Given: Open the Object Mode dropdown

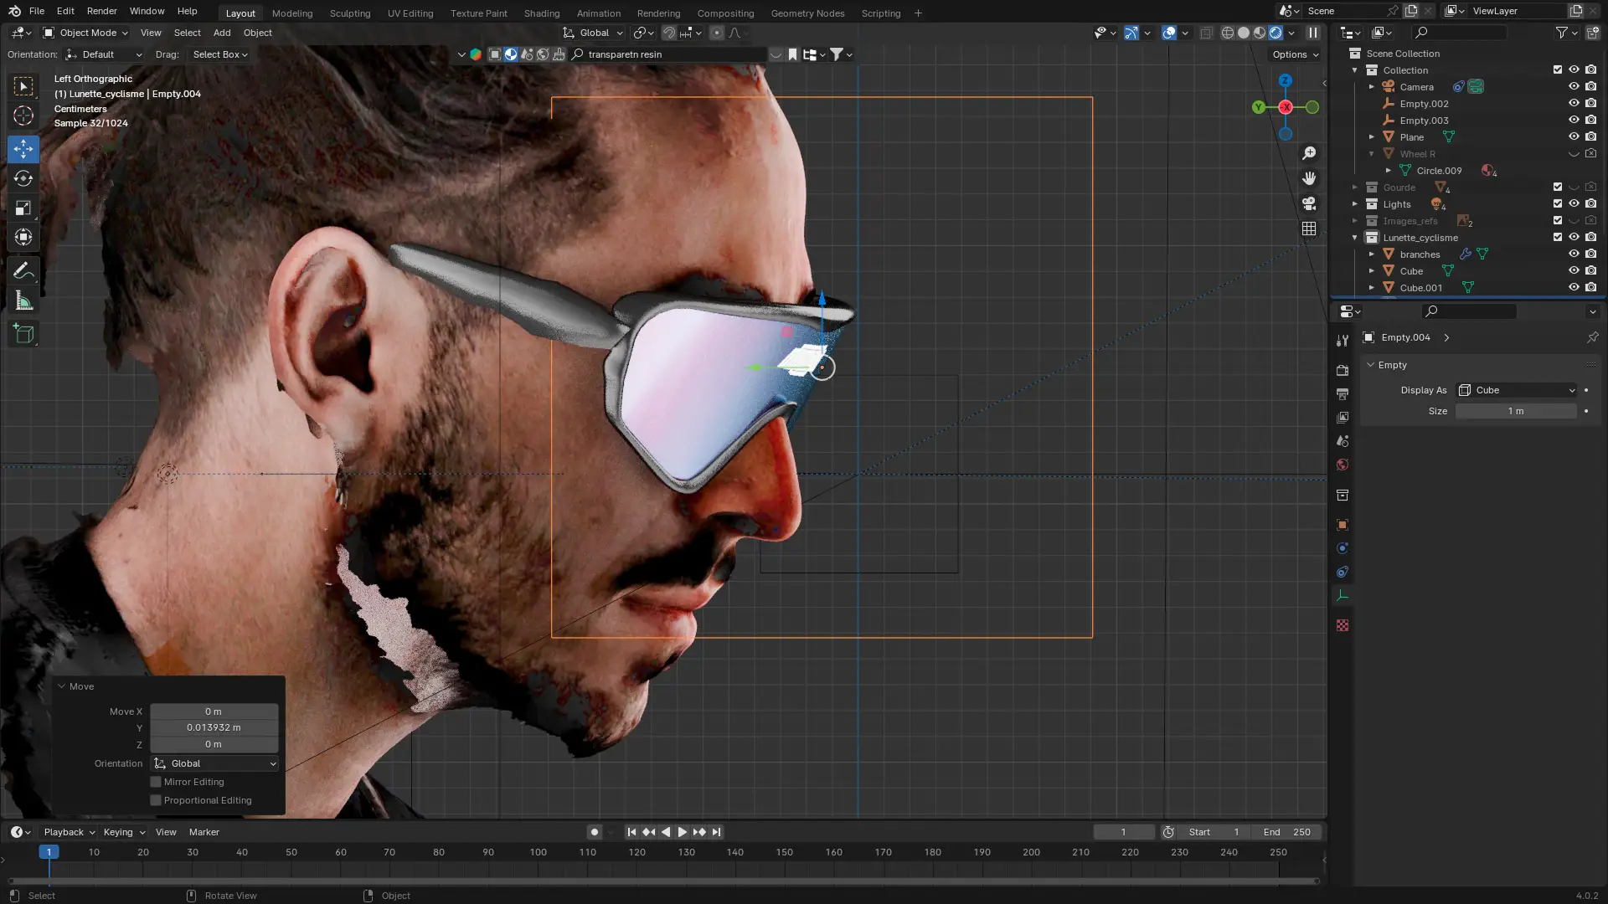Looking at the screenshot, I should coord(85,33).
